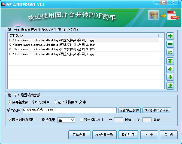
Task: Enable 统一图片尺寸 checkbox
Action: pyautogui.click(x=81, y=120)
